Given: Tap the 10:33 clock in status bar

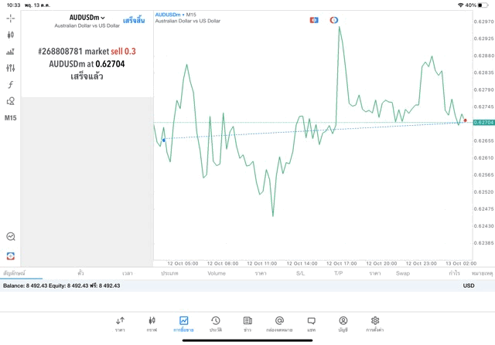Looking at the screenshot, I should pos(14,5).
